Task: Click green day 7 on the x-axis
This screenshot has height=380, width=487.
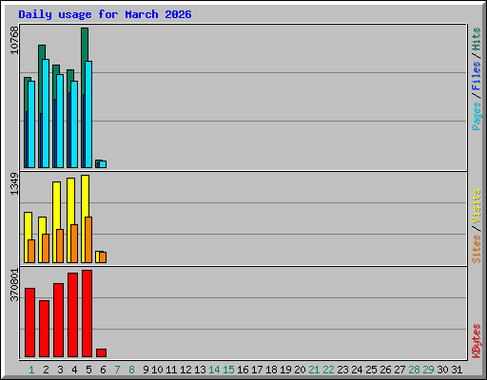Action: point(117,370)
